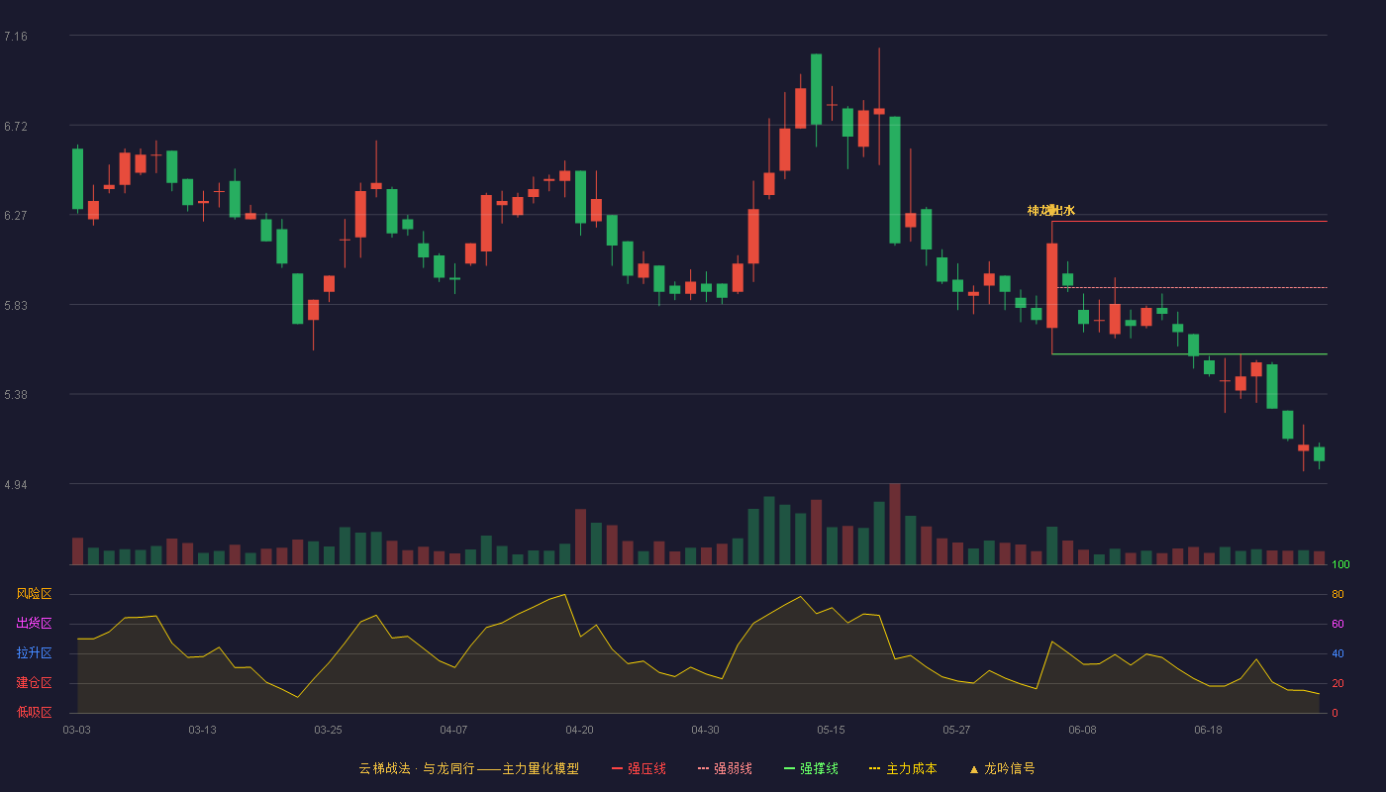Click the 04-30 date label

705,730
